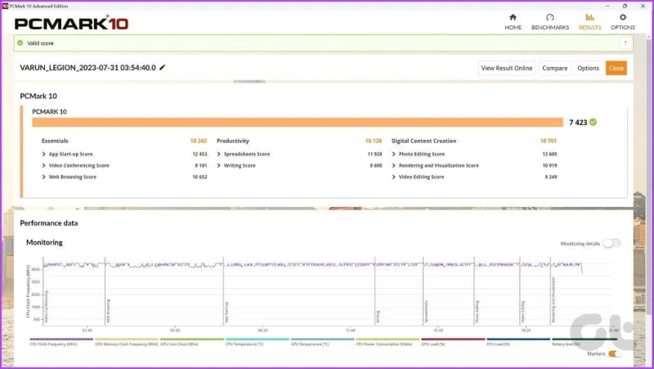
Task: Edit result name with the pencil icon
Action: coord(162,67)
